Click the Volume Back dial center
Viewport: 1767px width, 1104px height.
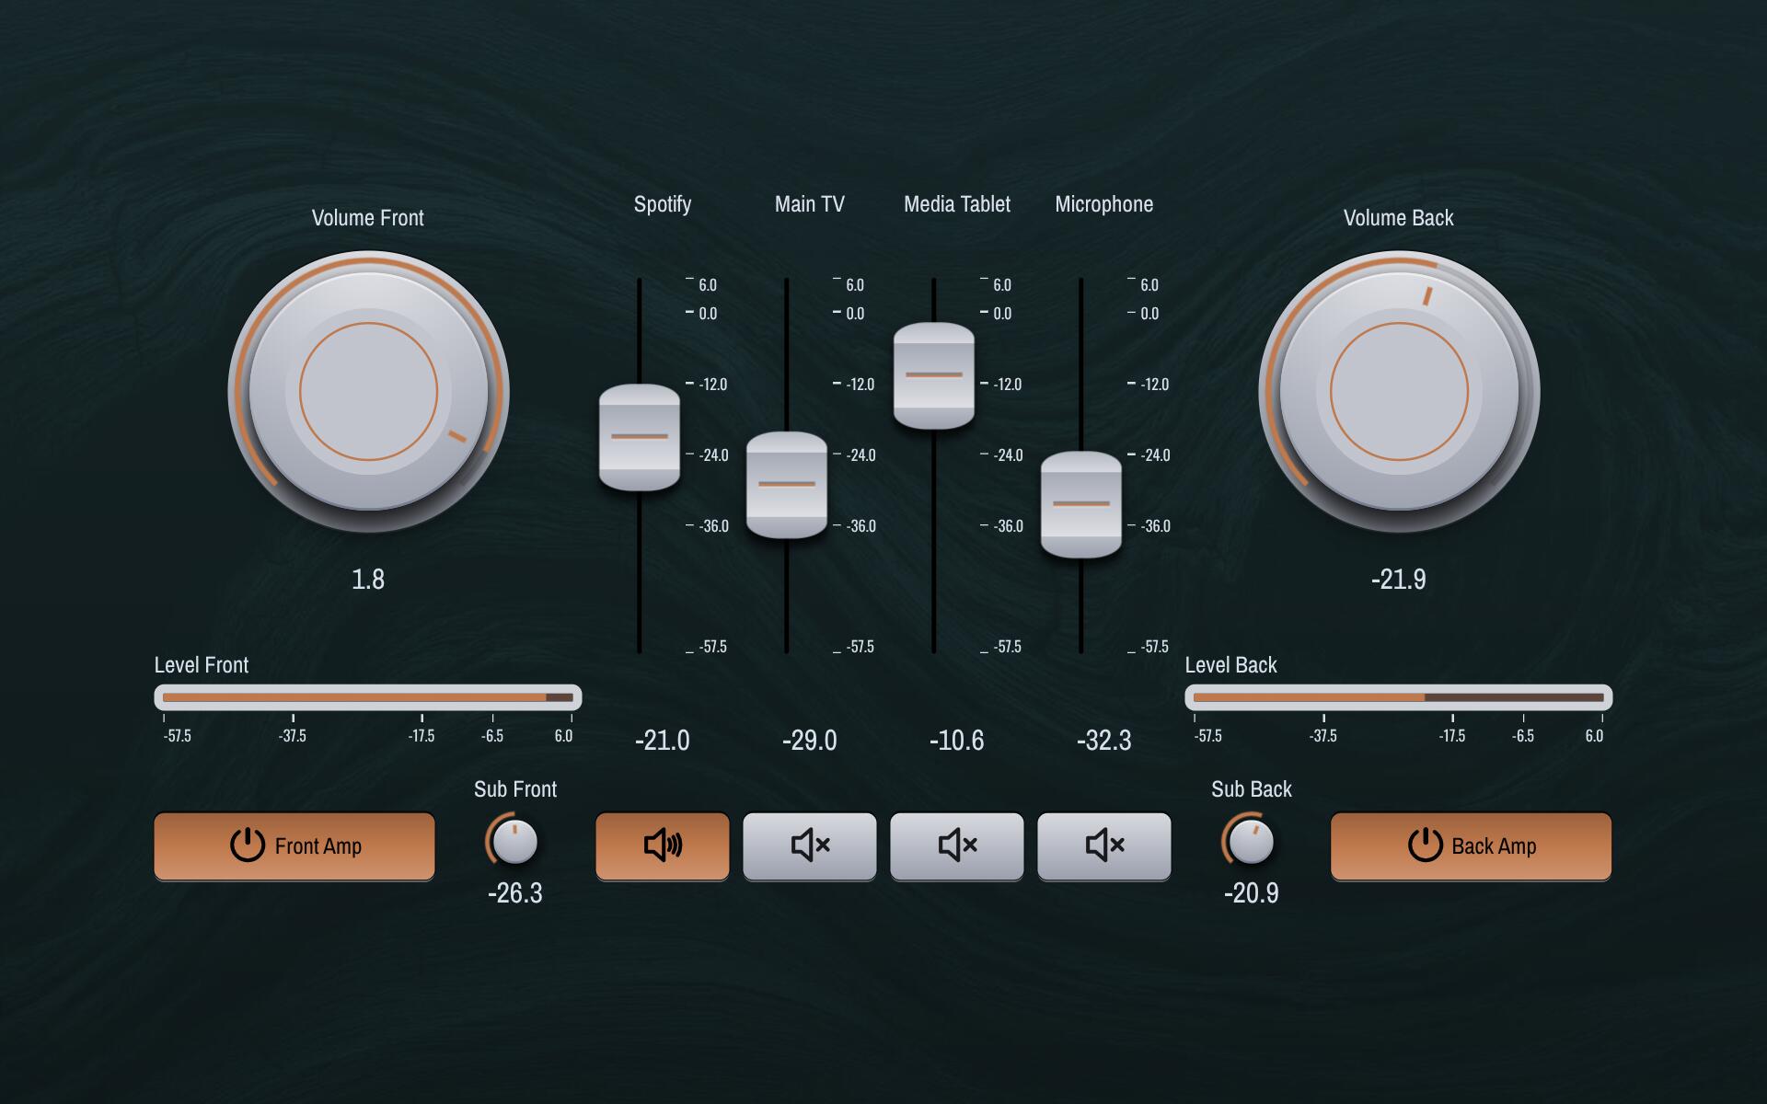1399,391
